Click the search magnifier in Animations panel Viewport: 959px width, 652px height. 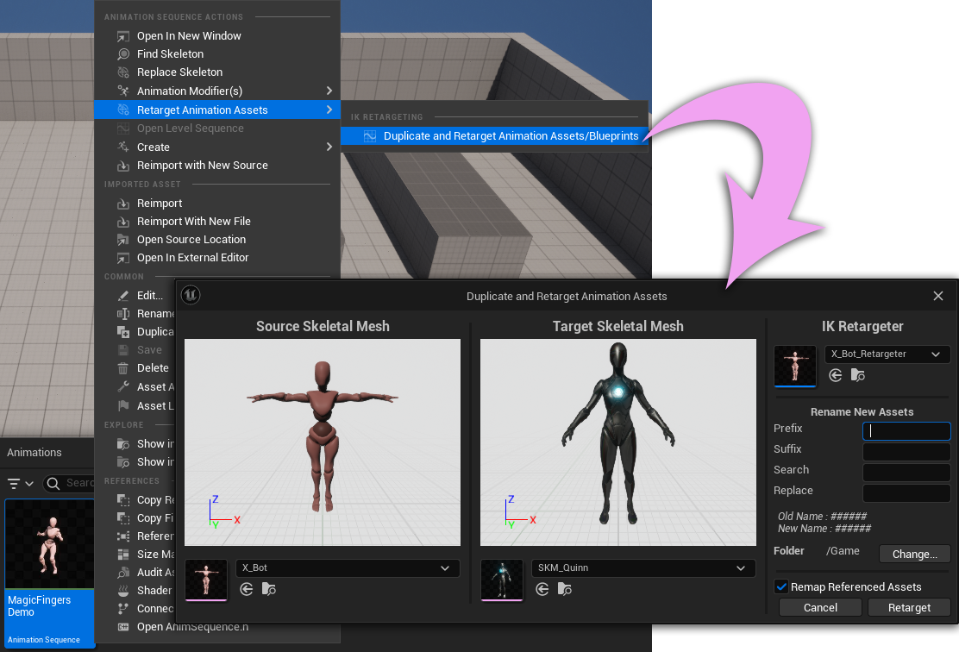pyautogui.click(x=53, y=483)
